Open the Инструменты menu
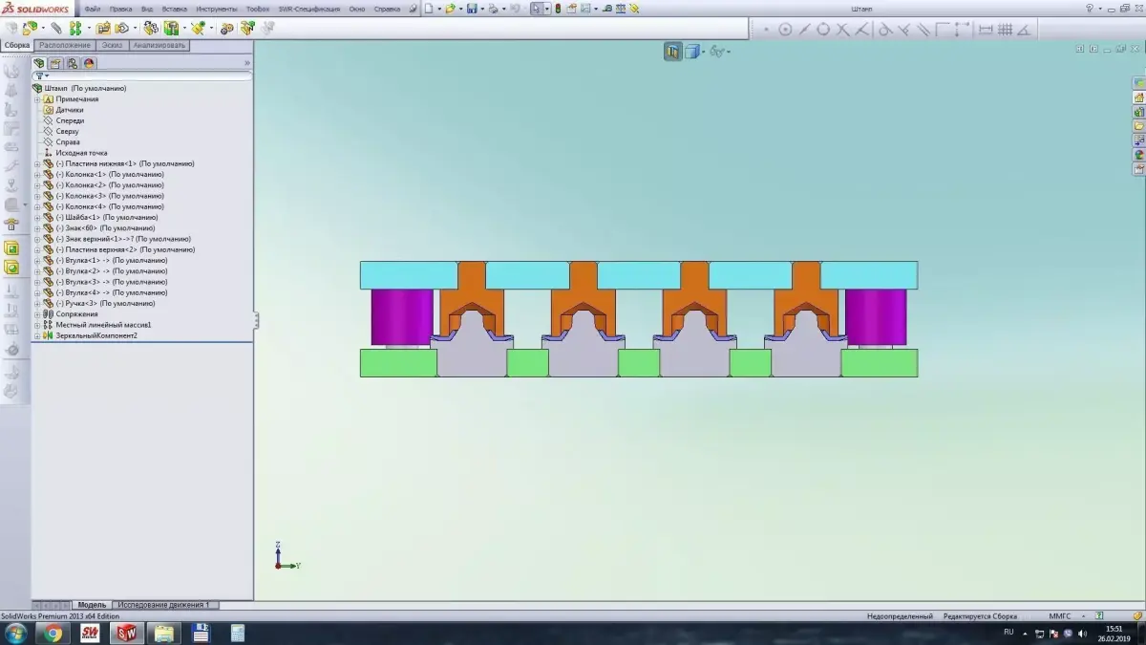The width and height of the screenshot is (1146, 645). pos(217,9)
